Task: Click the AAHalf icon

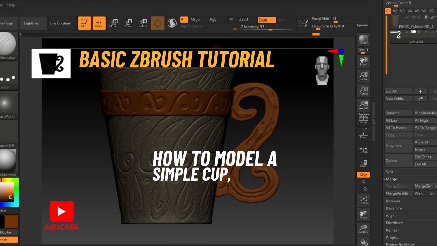Action: coord(363,105)
